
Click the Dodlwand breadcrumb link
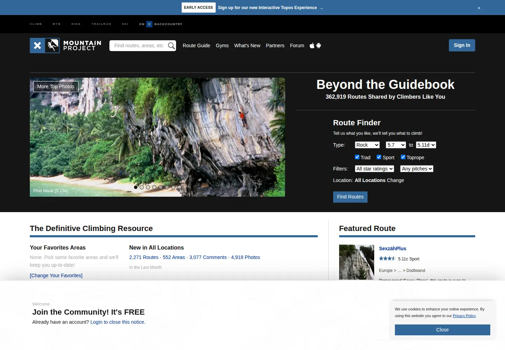(416, 271)
